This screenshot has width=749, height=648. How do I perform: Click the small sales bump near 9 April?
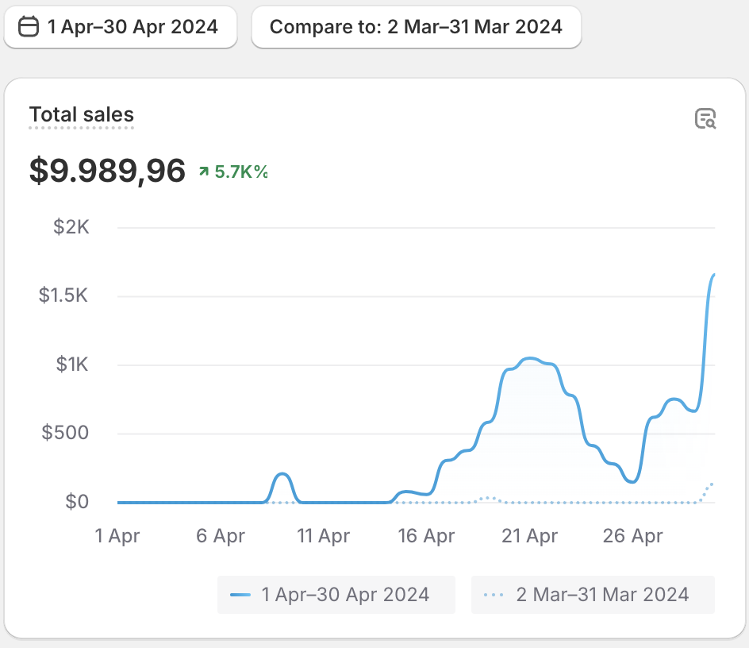point(282,474)
